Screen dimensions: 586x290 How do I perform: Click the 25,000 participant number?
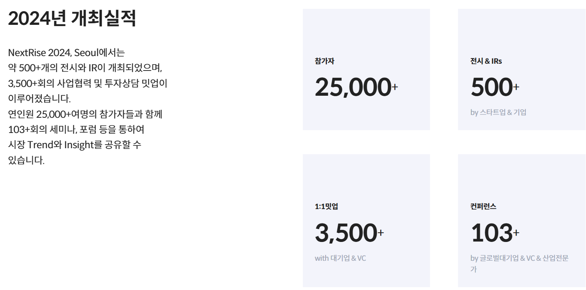[x=353, y=87]
